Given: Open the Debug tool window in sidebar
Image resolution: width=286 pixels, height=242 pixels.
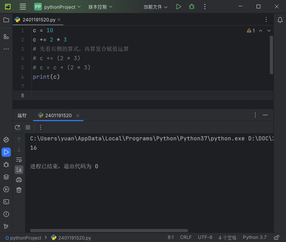Looking at the screenshot, I should pos(6,165).
